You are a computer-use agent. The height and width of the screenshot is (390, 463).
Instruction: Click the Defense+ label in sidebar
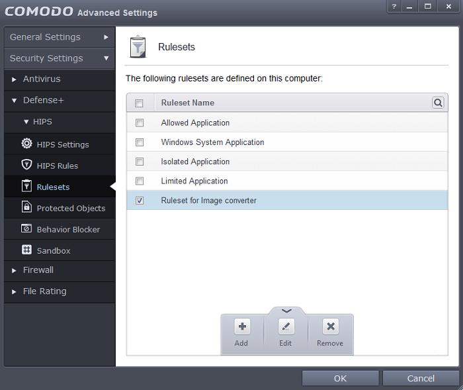pos(44,100)
